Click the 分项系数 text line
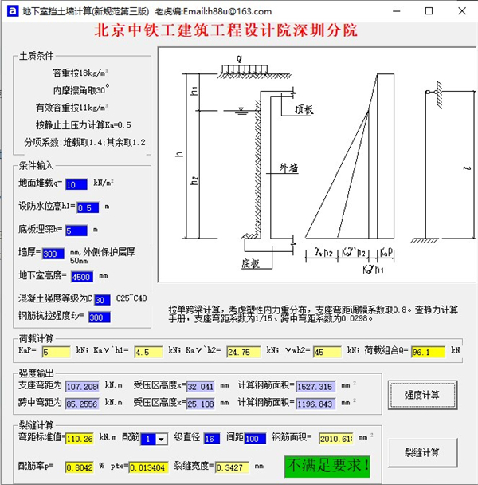 click(x=84, y=142)
